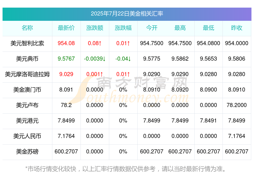Image resolution: width=254 pixels, height=177 pixels.
Task: Click the 最高 column header
Action: pos(180,28)
